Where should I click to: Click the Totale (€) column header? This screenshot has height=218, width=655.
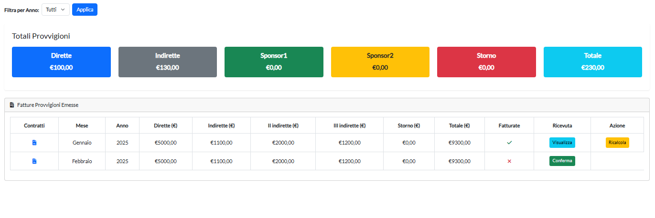(460, 125)
